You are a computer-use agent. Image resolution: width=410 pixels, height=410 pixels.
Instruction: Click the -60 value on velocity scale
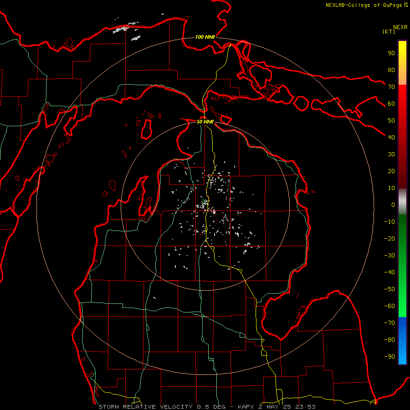[389, 306]
